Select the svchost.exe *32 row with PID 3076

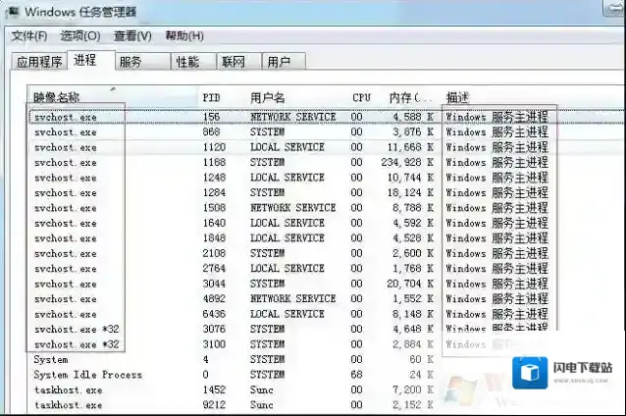point(77,330)
